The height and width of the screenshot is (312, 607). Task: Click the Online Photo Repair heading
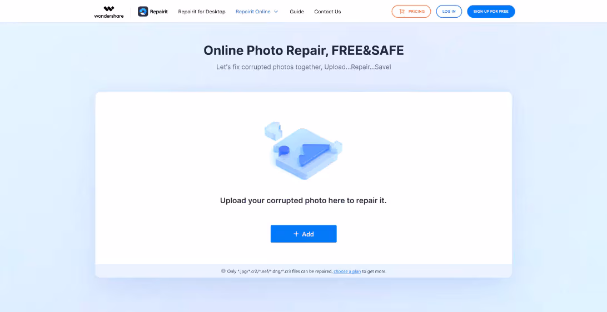(x=303, y=51)
